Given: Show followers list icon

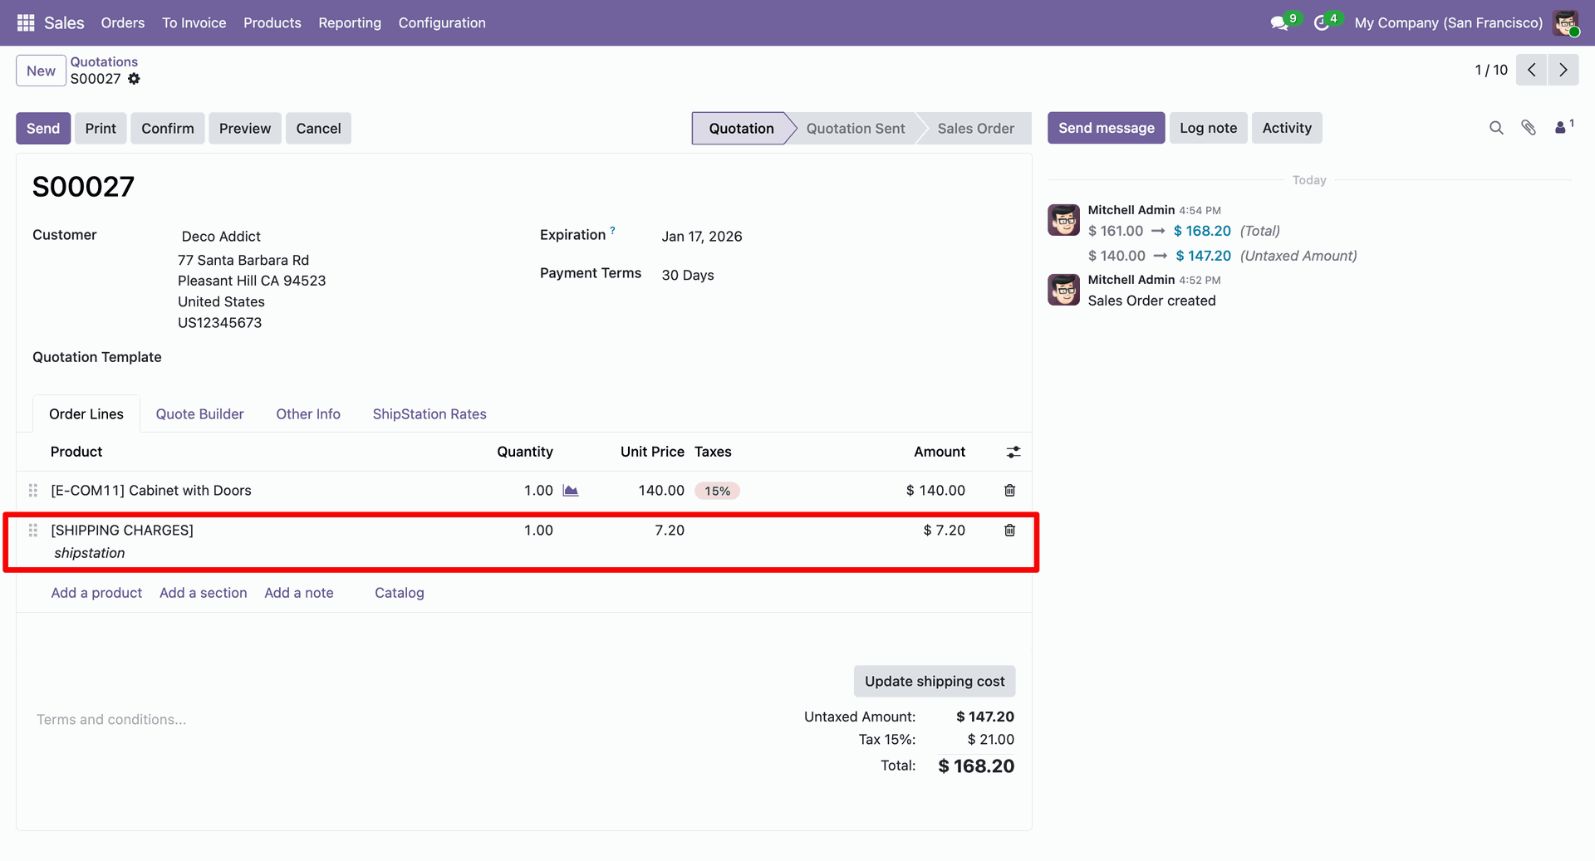Looking at the screenshot, I should [x=1562, y=128].
